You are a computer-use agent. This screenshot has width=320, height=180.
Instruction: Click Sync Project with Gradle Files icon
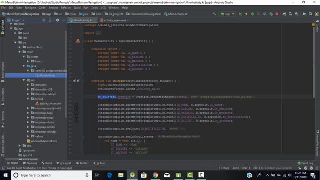click(x=284, y=14)
